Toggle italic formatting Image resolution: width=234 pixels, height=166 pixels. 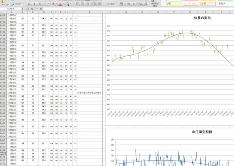34,4
